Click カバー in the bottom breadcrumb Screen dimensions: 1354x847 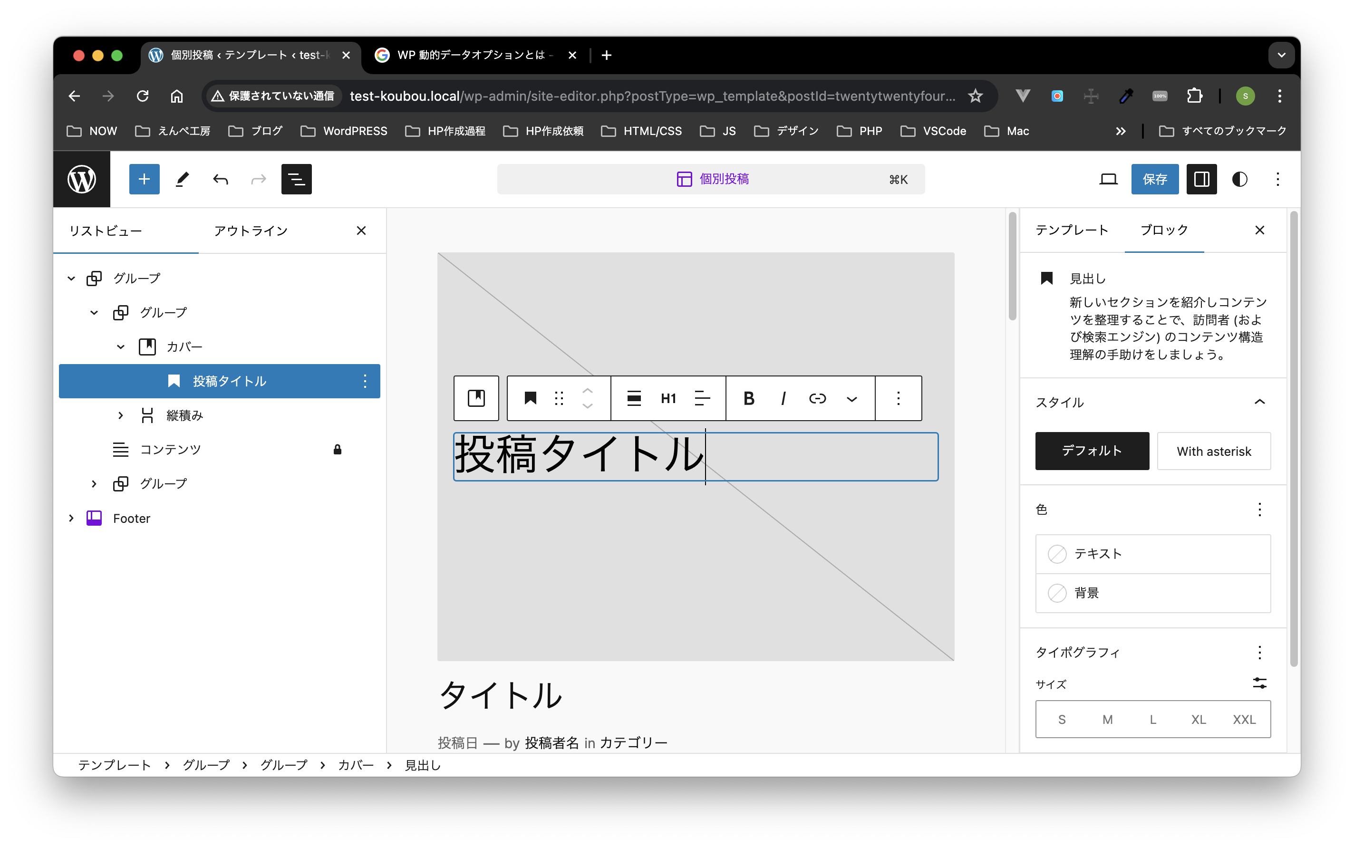pyautogui.click(x=355, y=765)
